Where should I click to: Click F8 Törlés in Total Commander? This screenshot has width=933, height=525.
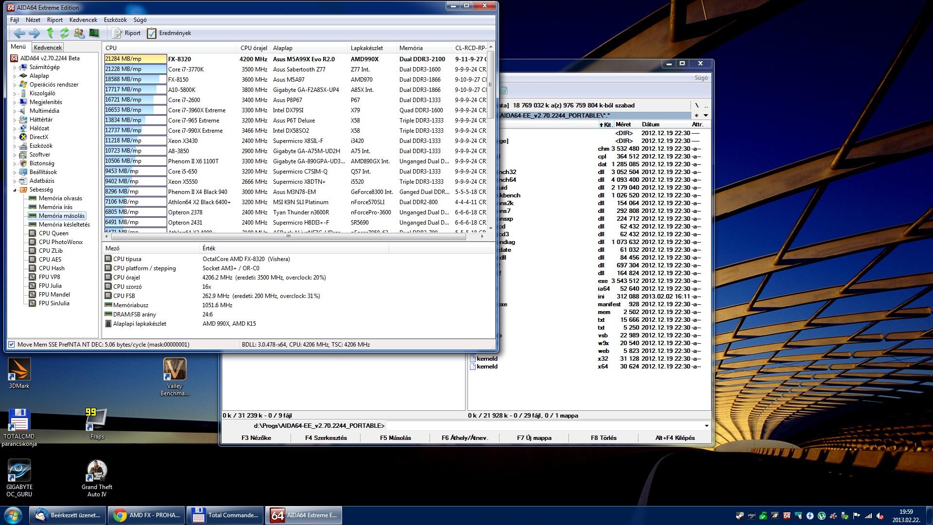[x=604, y=438]
